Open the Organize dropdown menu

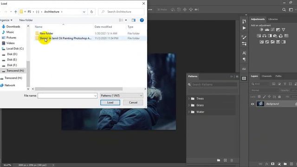pos(6,20)
